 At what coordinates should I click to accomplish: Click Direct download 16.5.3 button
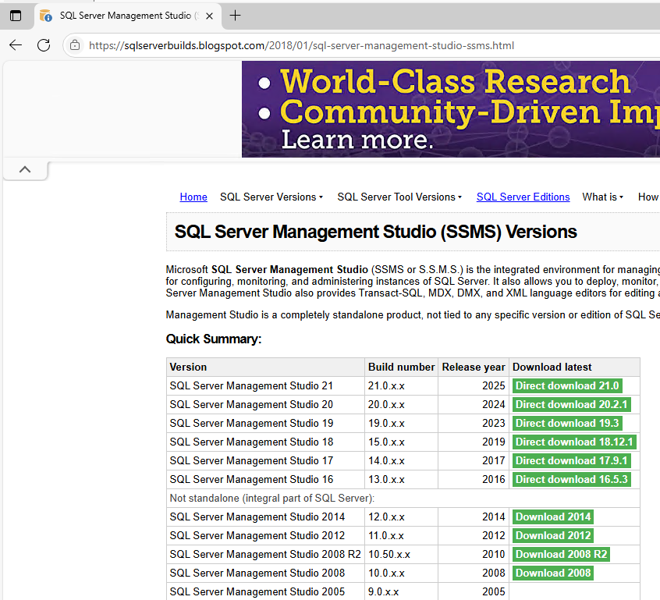[571, 479]
